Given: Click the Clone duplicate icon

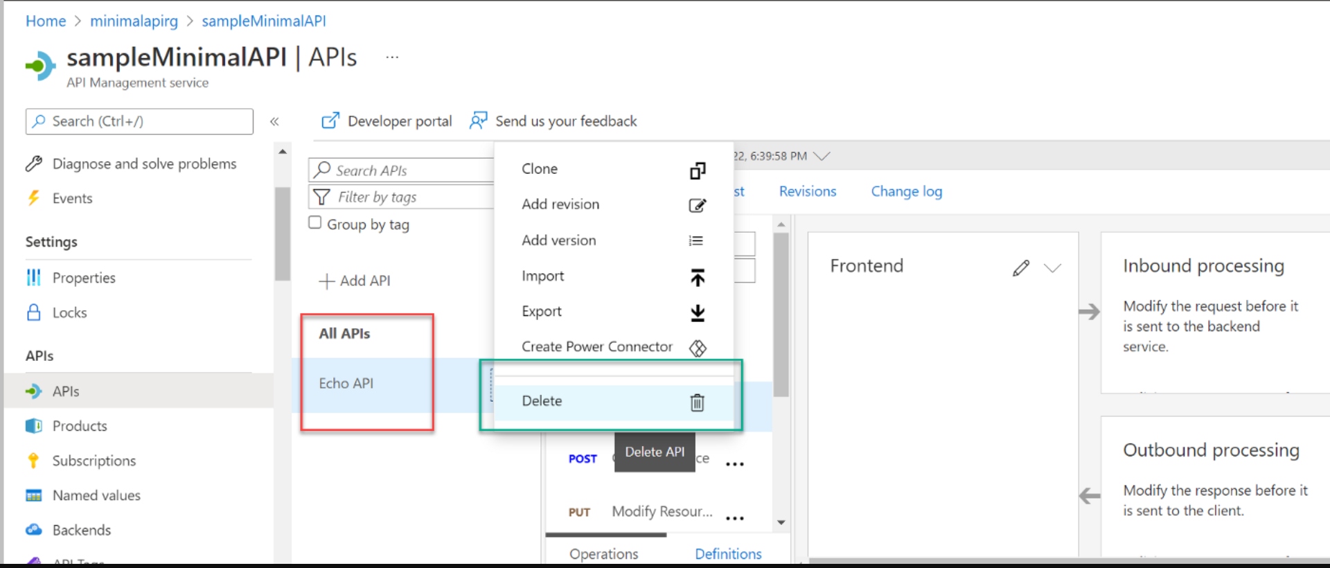Looking at the screenshot, I should click(x=698, y=170).
